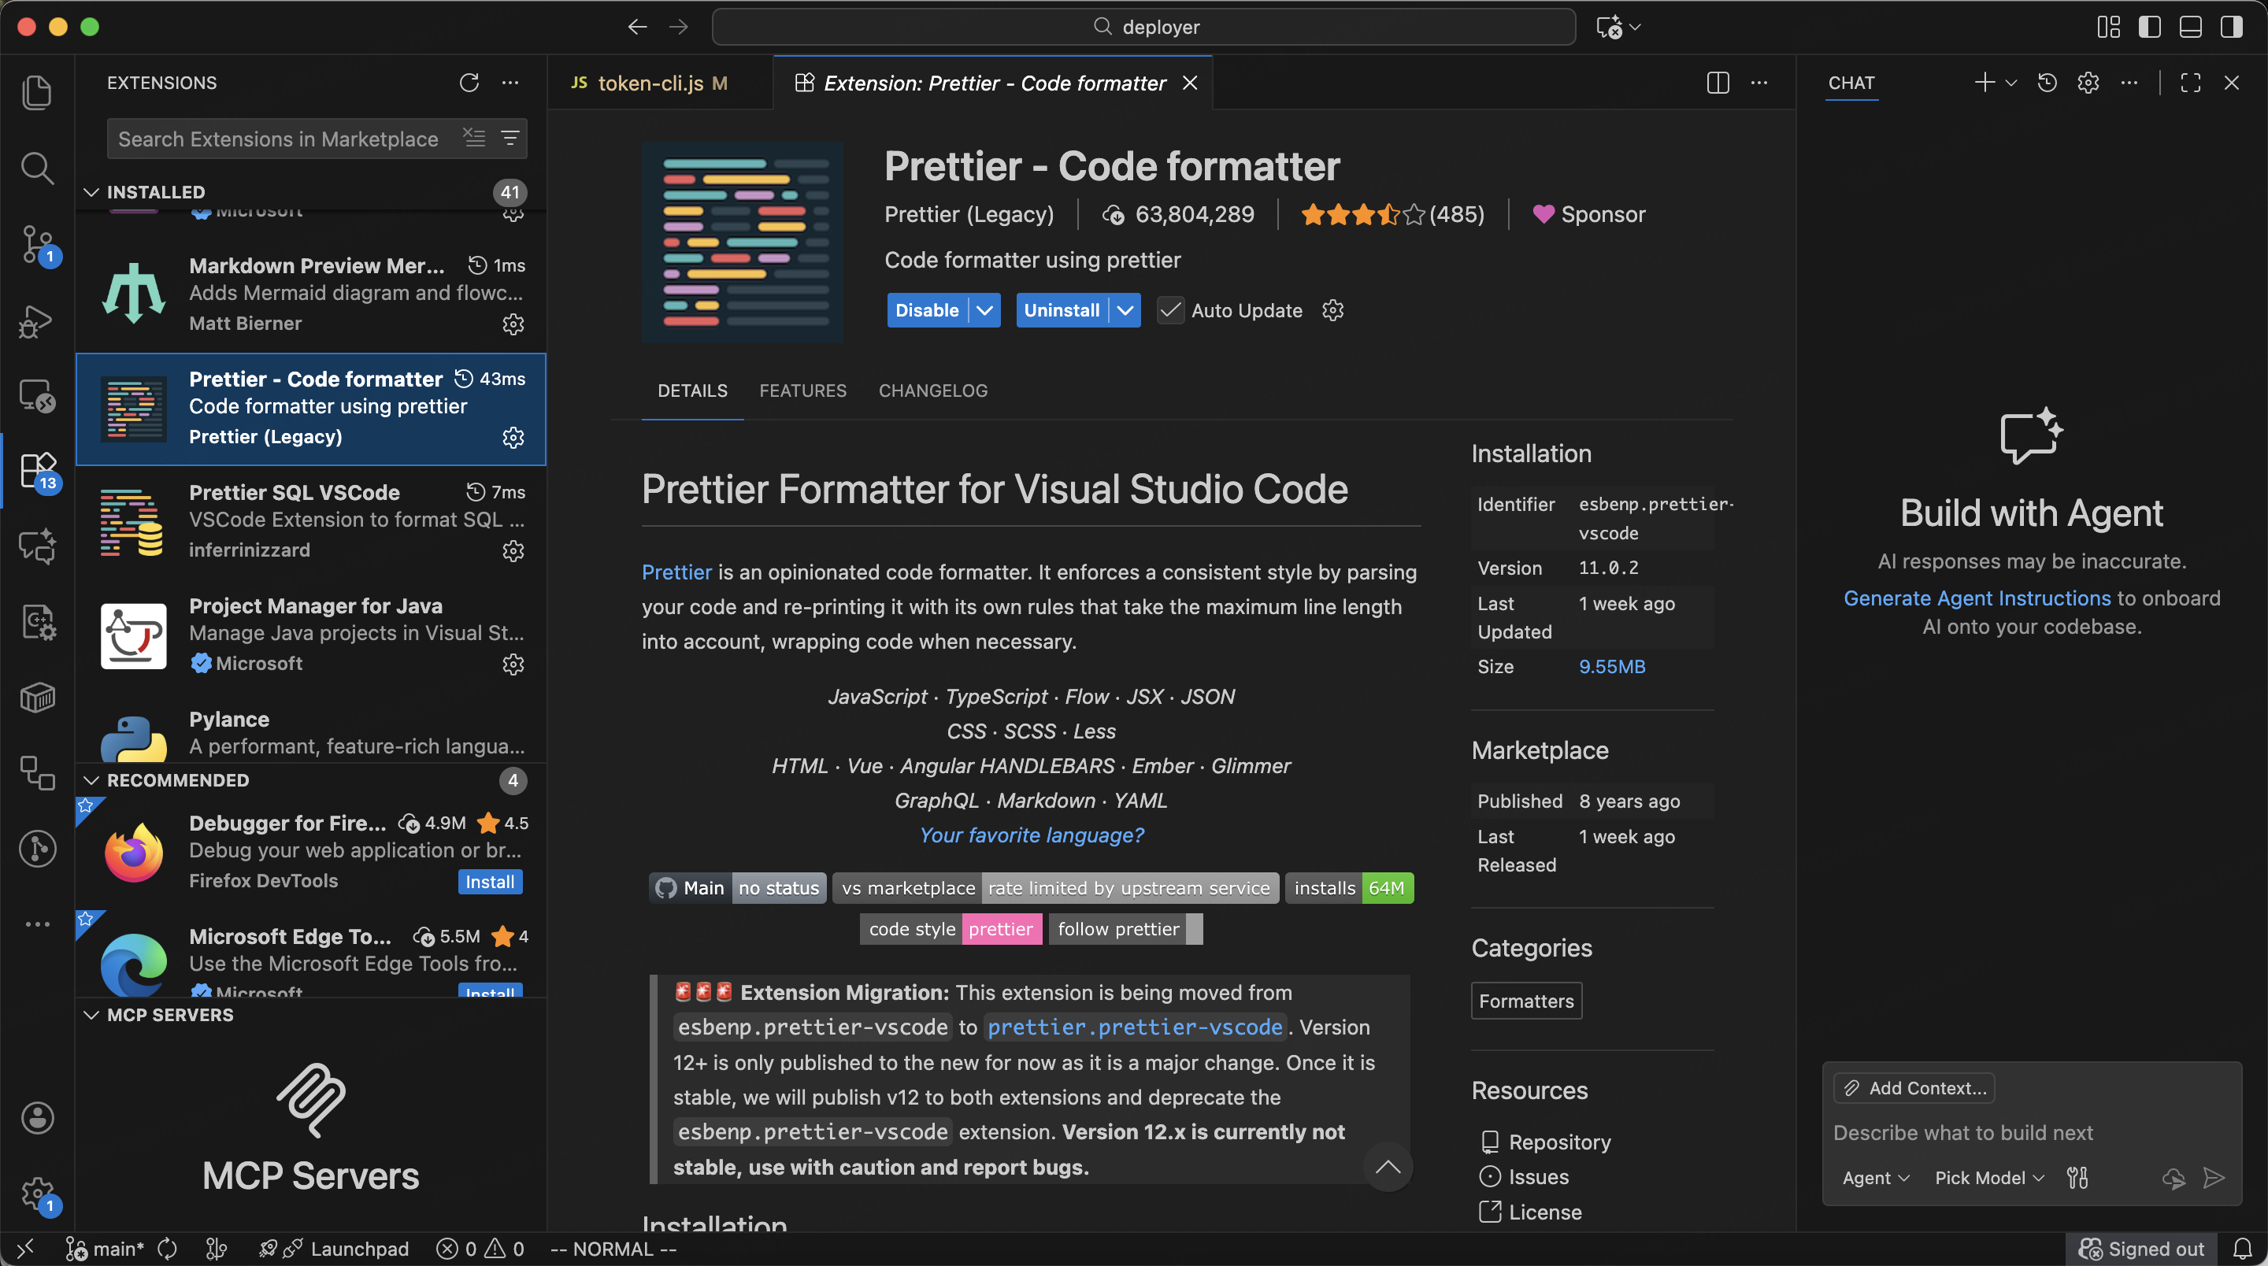The width and height of the screenshot is (2268, 1266).
Task: Open the Source Control view
Action: 37,244
